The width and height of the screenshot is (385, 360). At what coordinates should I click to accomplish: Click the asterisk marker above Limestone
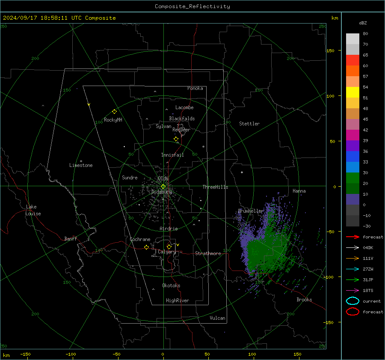(81, 161)
